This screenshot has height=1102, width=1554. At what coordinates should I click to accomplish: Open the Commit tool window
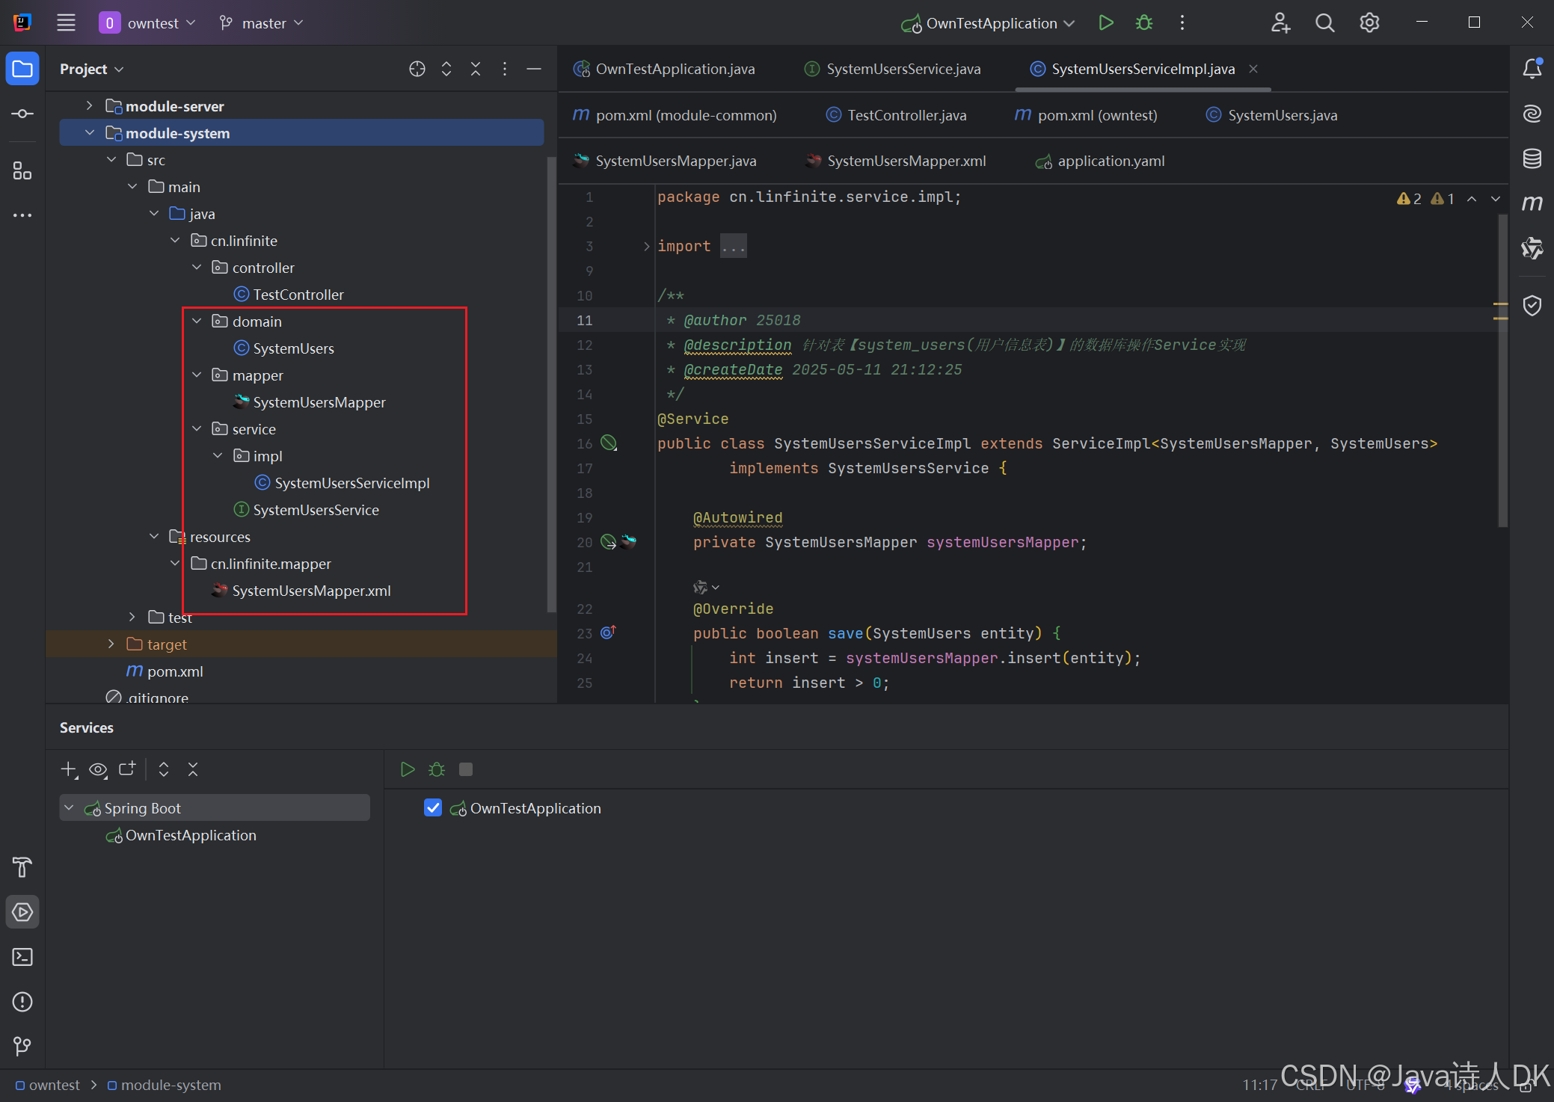coord(22,113)
